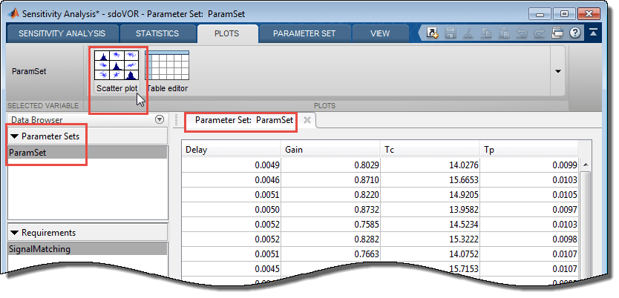Image resolution: width=619 pixels, height=298 pixels.
Task: Open the Scatter plot gallery item
Action: [117, 71]
